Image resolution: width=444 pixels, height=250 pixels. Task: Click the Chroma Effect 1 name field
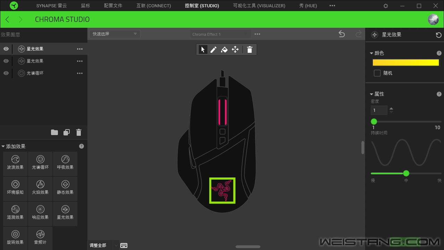[221, 34]
